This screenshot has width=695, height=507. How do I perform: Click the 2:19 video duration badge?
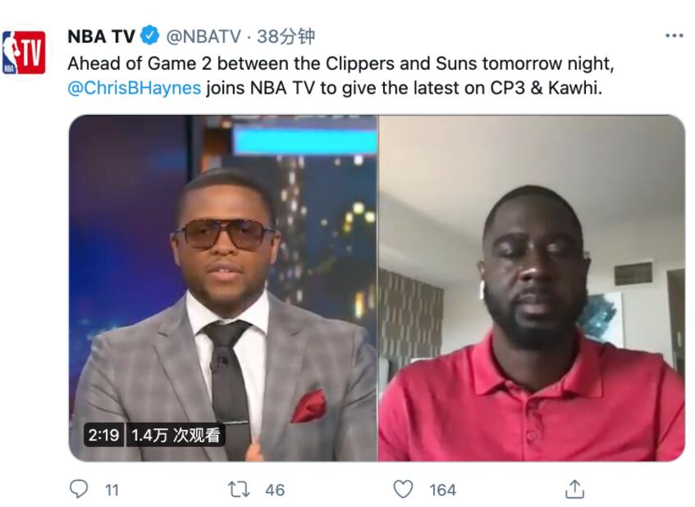(103, 435)
